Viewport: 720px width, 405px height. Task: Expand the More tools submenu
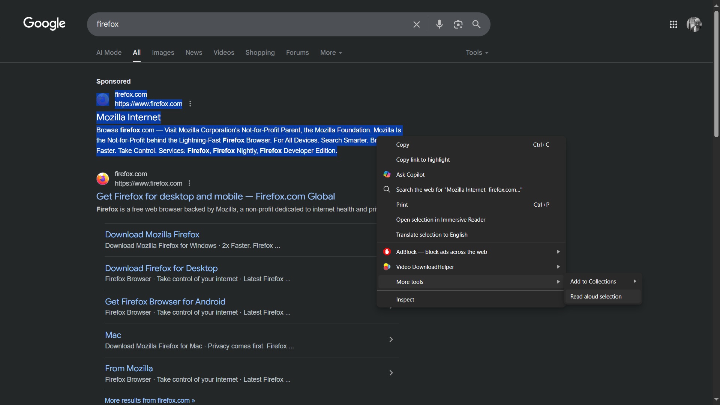(410, 282)
